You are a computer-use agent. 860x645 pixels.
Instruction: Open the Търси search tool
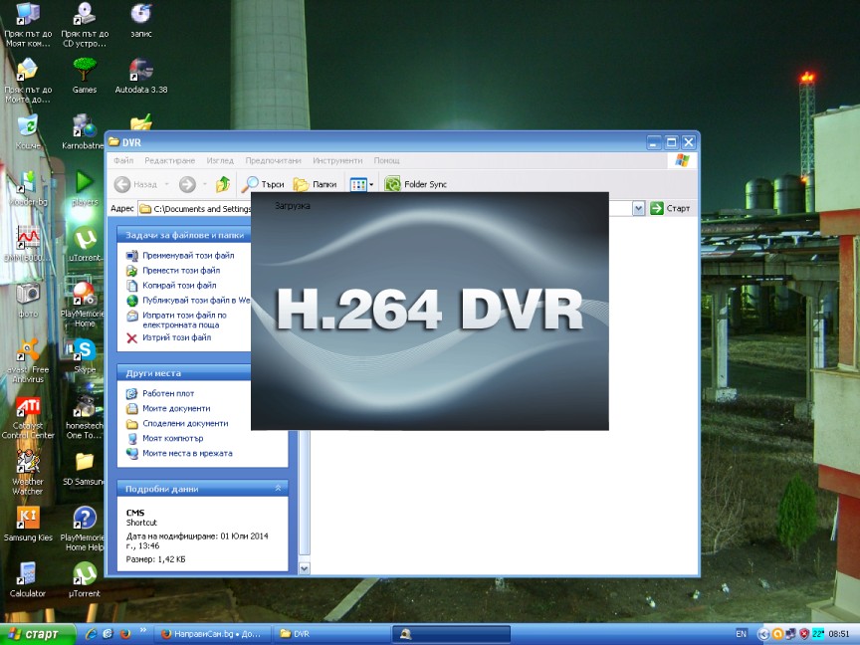coord(264,184)
